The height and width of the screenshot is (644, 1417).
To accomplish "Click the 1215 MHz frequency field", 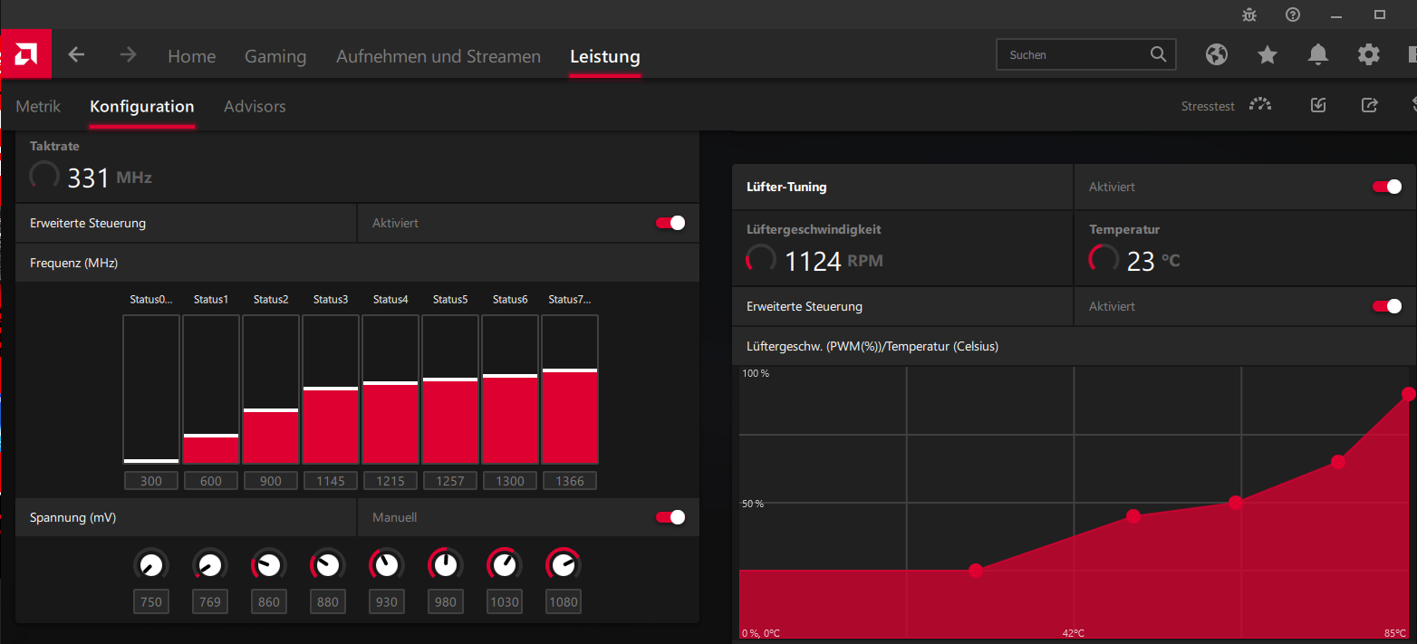I will coord(390,481).
